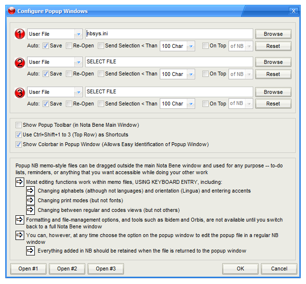Confirm settings with OK button

pyautogui.click(x=240, y=269)
